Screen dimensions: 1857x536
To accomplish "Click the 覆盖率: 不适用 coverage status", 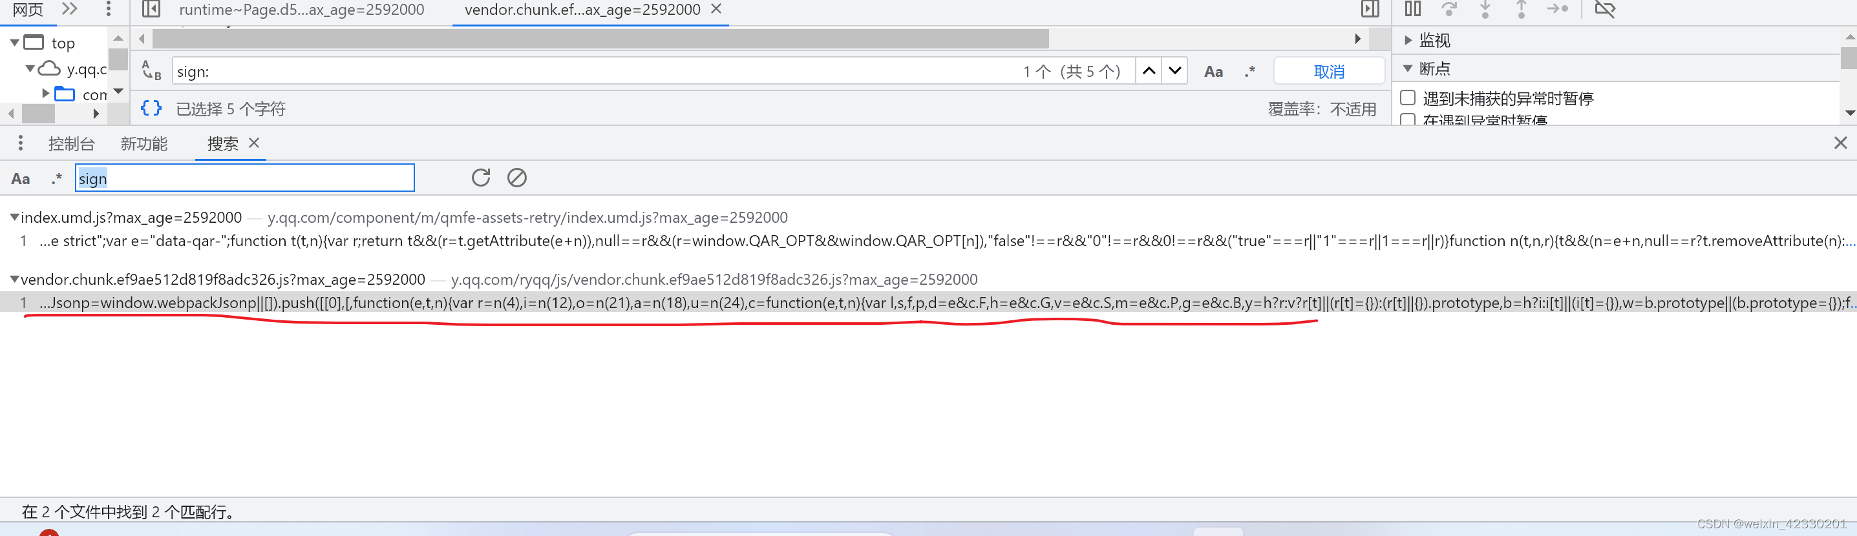I will 1322,108.
